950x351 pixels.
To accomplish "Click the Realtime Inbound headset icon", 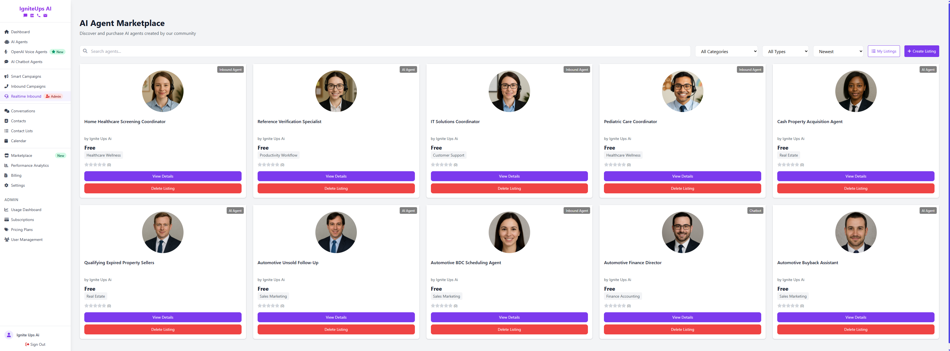I will pos(6,96).
